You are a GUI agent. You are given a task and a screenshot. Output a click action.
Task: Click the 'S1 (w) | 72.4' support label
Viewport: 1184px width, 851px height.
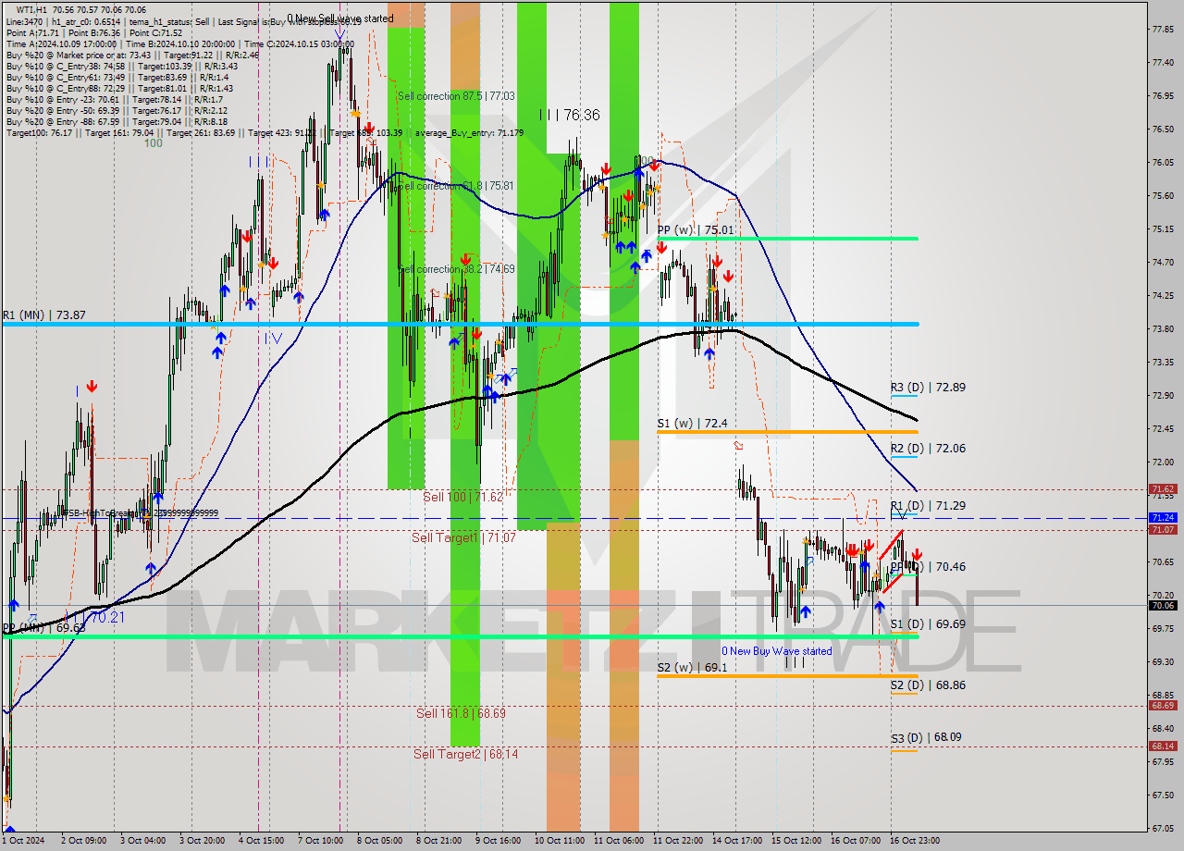[692, 424]
